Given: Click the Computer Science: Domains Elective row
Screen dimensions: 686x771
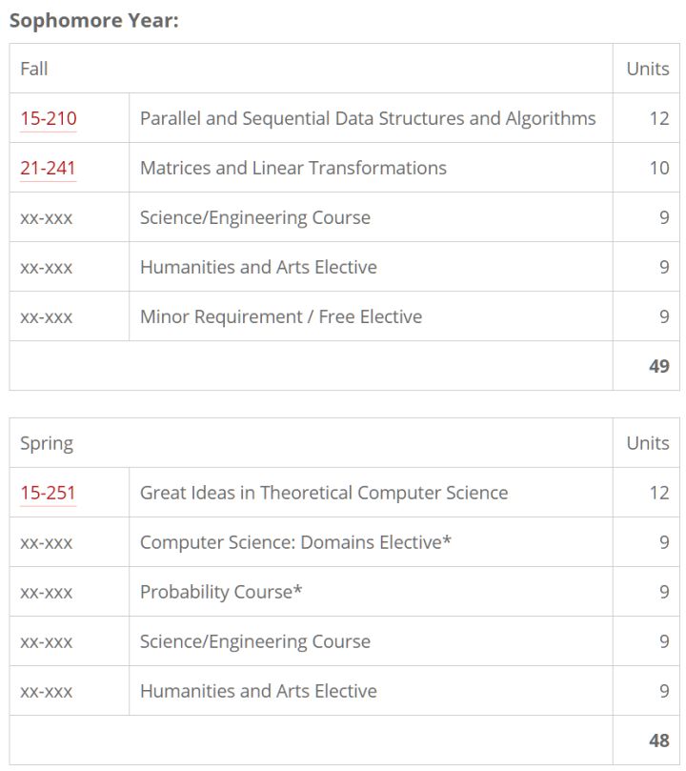Looking at the screenshot, I should point(295,543).
